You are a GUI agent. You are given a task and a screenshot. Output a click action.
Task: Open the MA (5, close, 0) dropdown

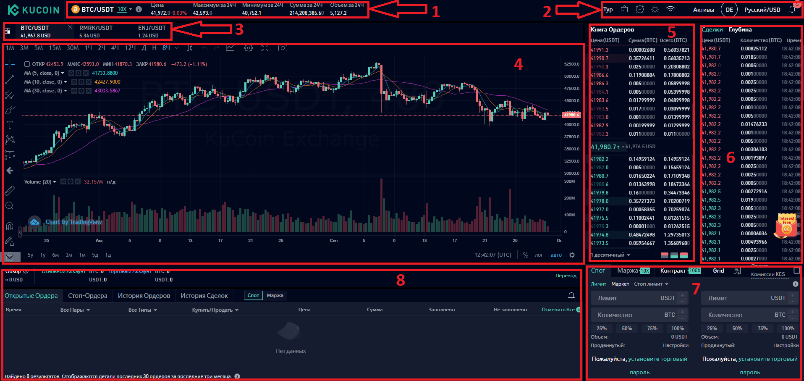pos(63,73)
